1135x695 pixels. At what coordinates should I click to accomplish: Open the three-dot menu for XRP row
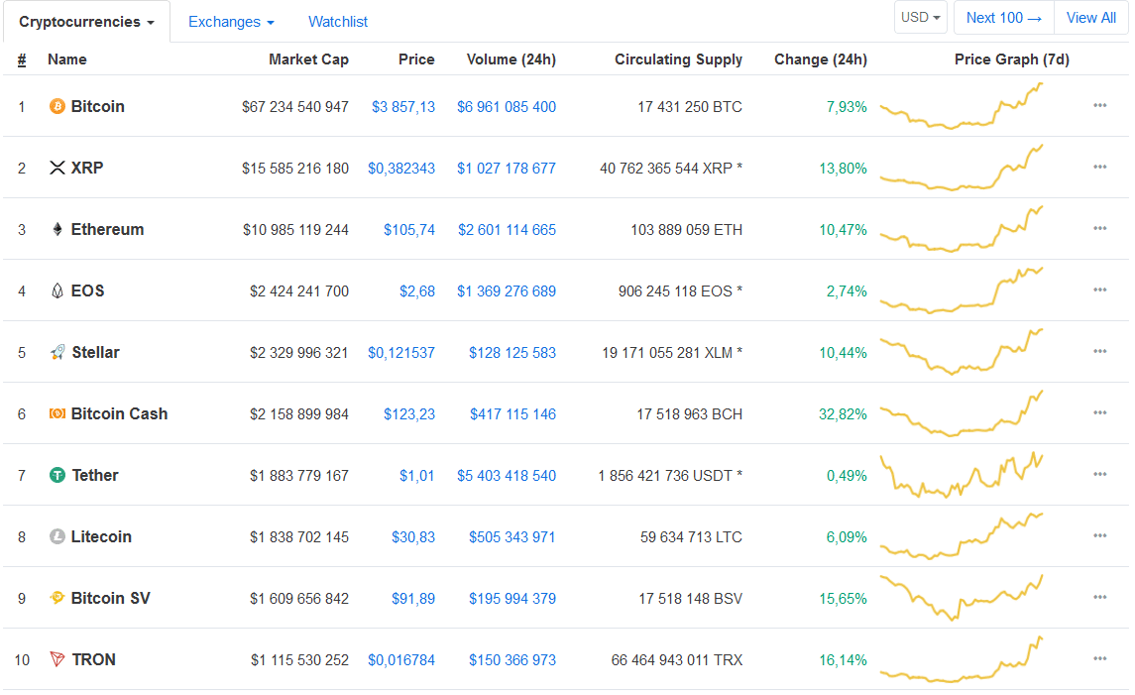(1099, 168)
